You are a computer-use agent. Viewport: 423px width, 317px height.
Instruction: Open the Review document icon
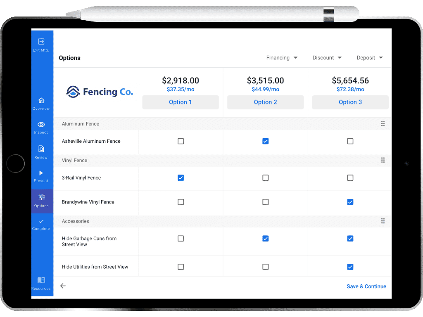pyautogui.click(x=41, y=149)
